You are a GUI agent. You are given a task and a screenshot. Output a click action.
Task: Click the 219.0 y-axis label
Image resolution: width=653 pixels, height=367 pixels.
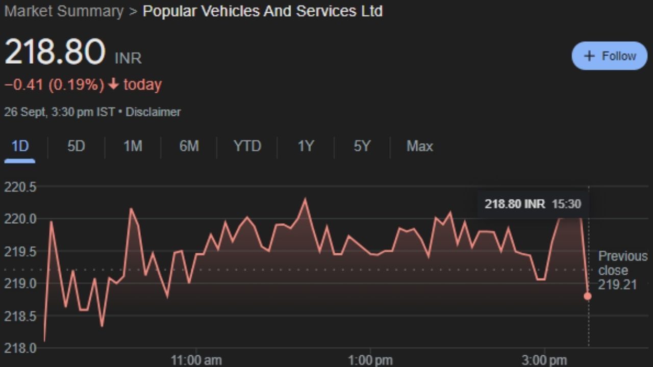click(x=20, y=283)
